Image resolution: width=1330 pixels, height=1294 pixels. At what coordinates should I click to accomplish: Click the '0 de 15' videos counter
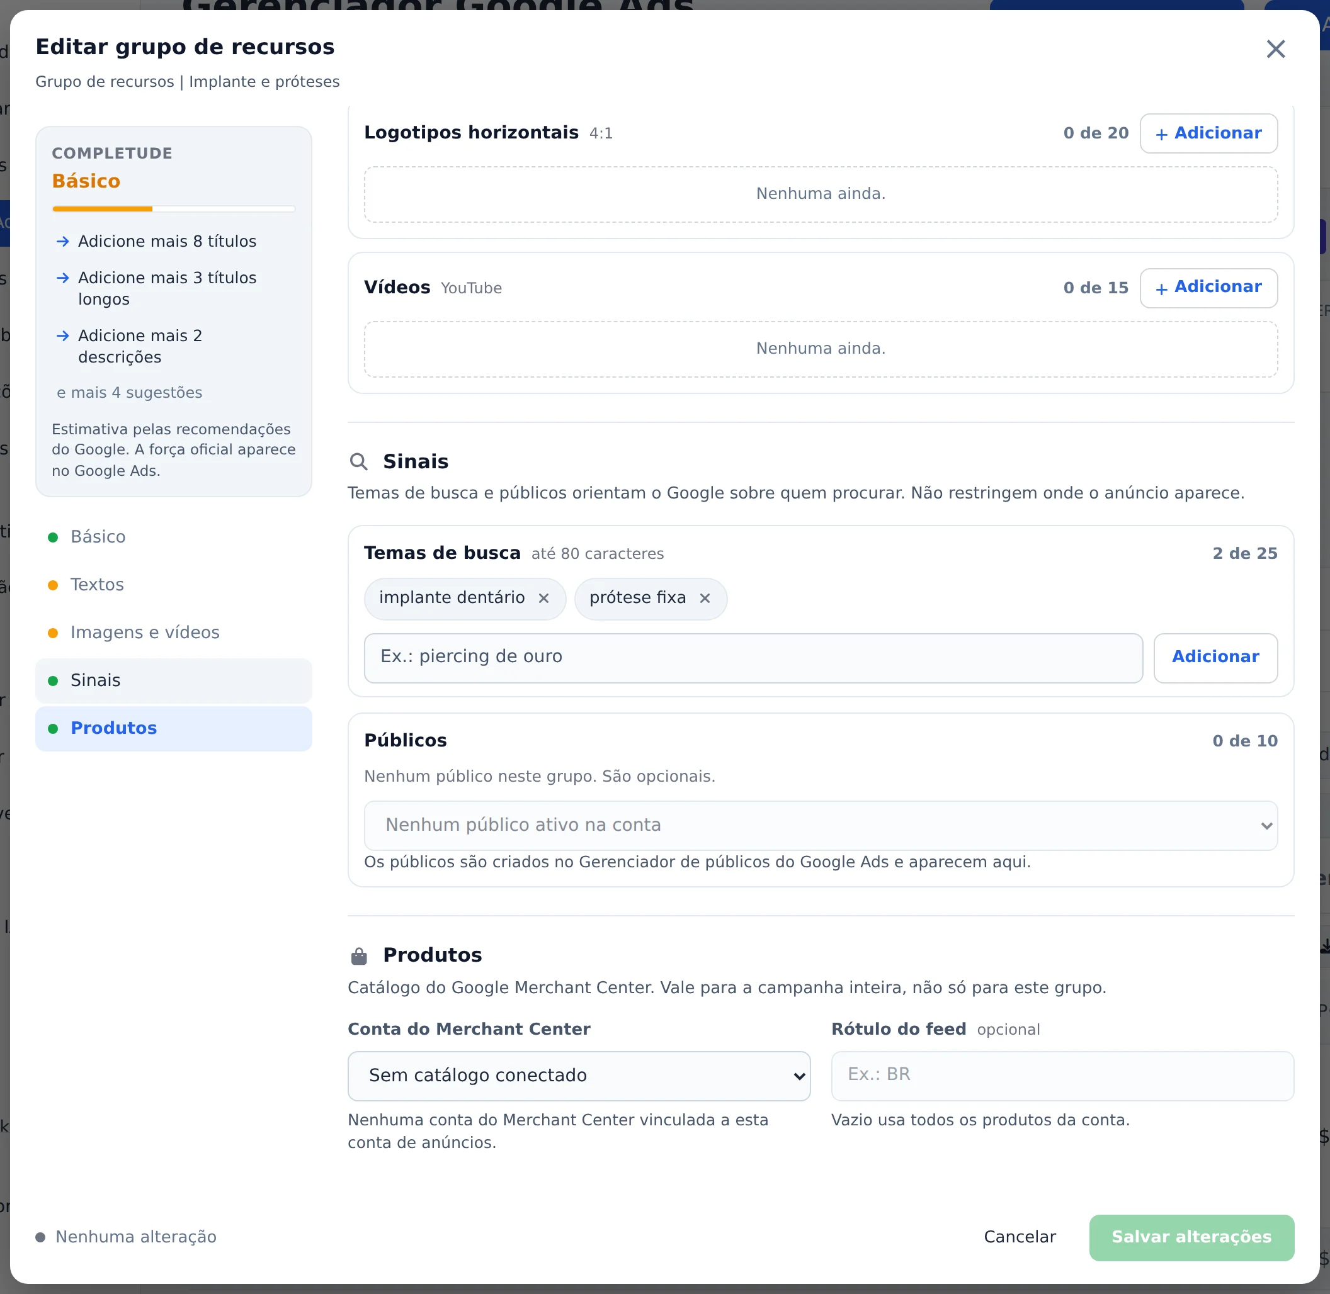pyautogui.click(x=1095, y=288)
